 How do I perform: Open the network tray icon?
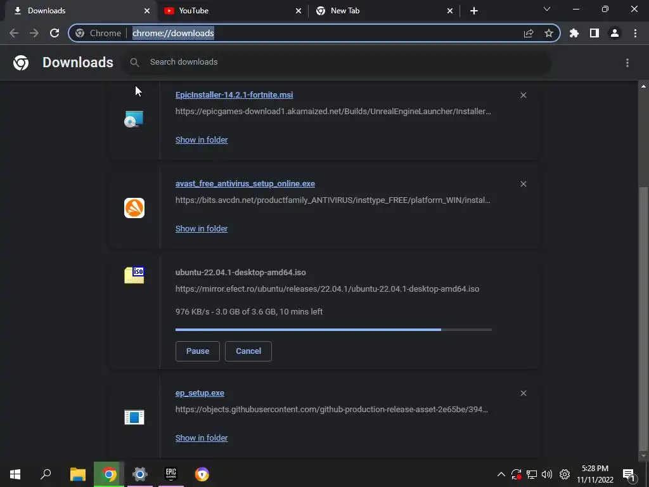pyautogui.click(x=532, y=474)
